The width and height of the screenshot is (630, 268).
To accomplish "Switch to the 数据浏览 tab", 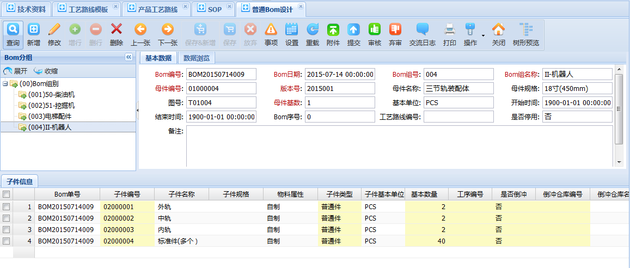I will [x=196, y=58].
